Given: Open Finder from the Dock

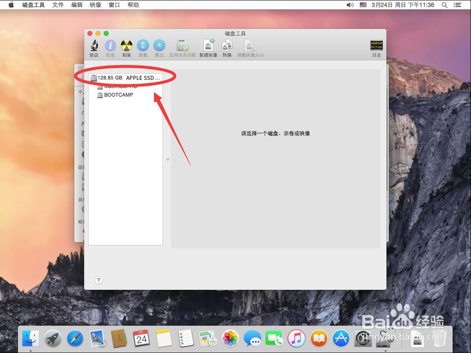Looking at the screenshot, I should click(31, 338).
